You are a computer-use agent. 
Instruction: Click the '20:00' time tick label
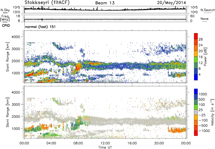[159, 143]
